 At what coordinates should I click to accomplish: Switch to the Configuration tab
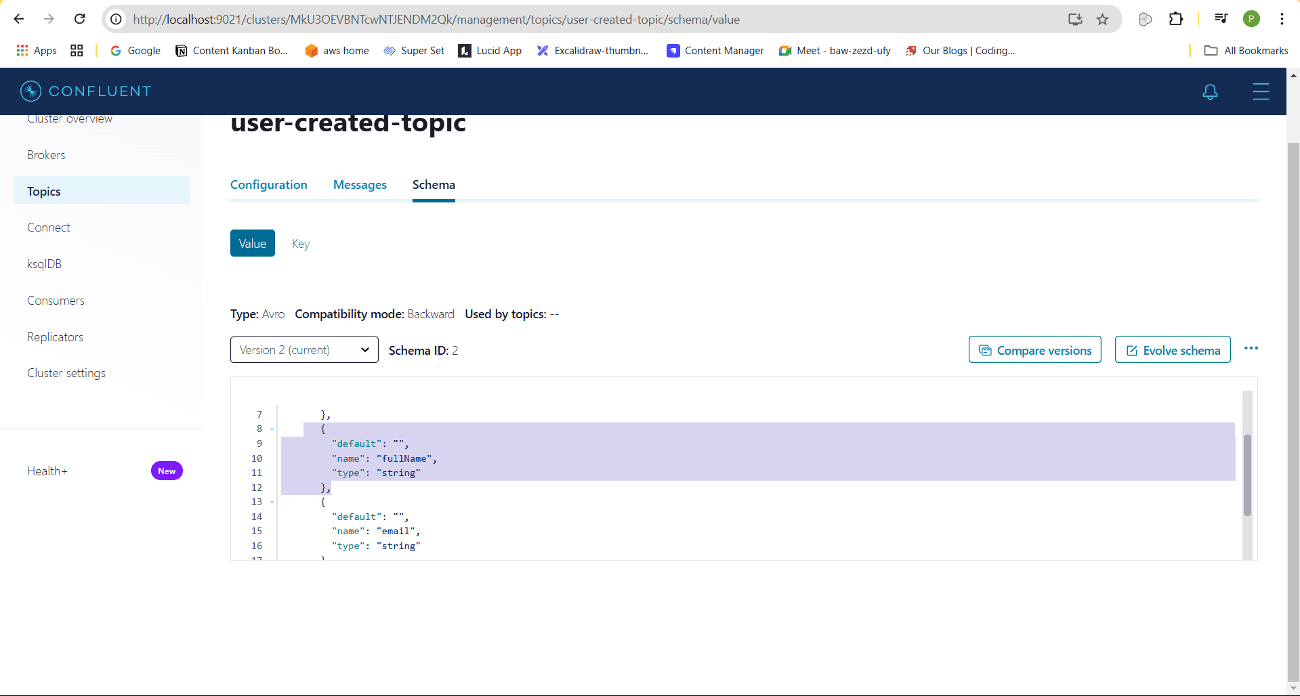point(269,185)
